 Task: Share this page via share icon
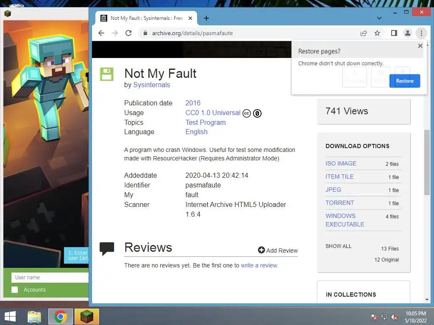364,33
